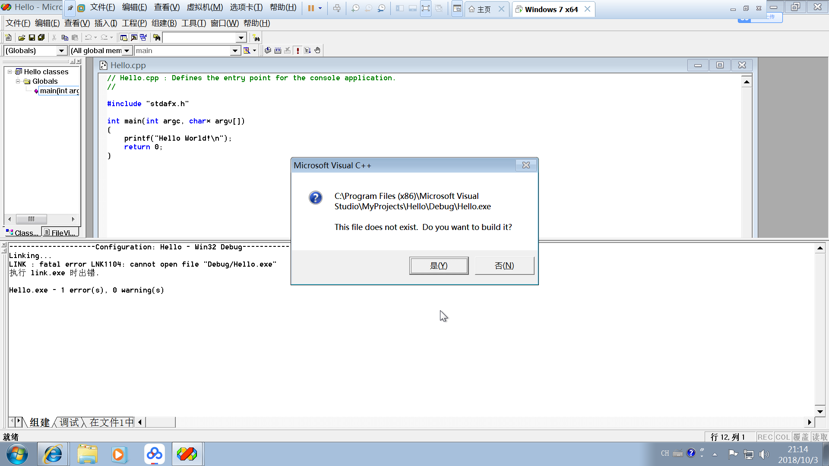The width and height of the screenshot is (829, 466).
Task: Close the Microsoft Visual C++ dialog
Action: [x=526, y=165]
